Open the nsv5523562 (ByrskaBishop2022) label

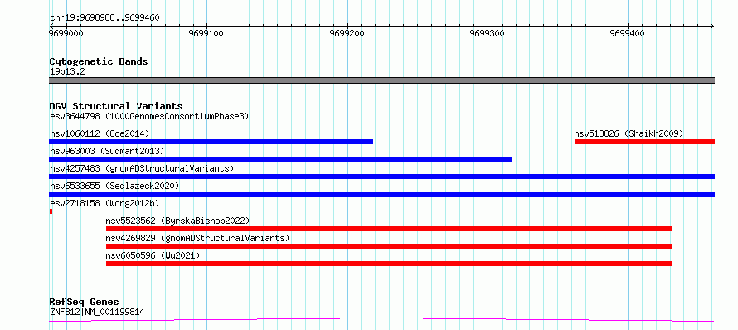point(177,221)
